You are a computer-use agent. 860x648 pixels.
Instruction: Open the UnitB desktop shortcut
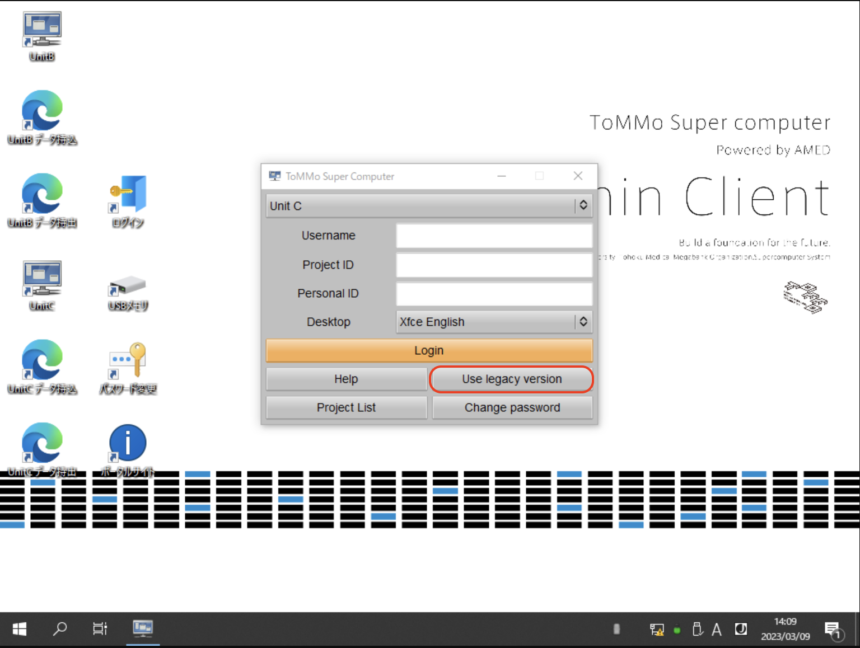coord(42,31)
